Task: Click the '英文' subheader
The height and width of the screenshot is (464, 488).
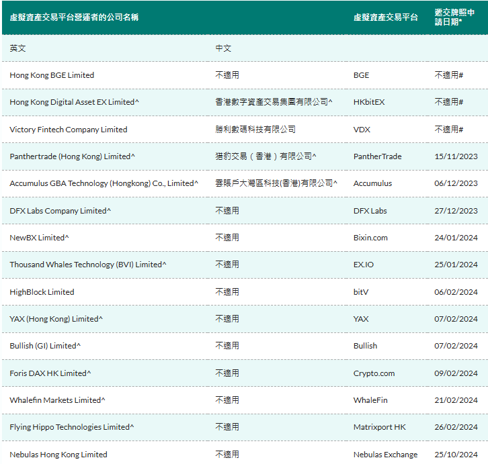Action: point(17,48)
